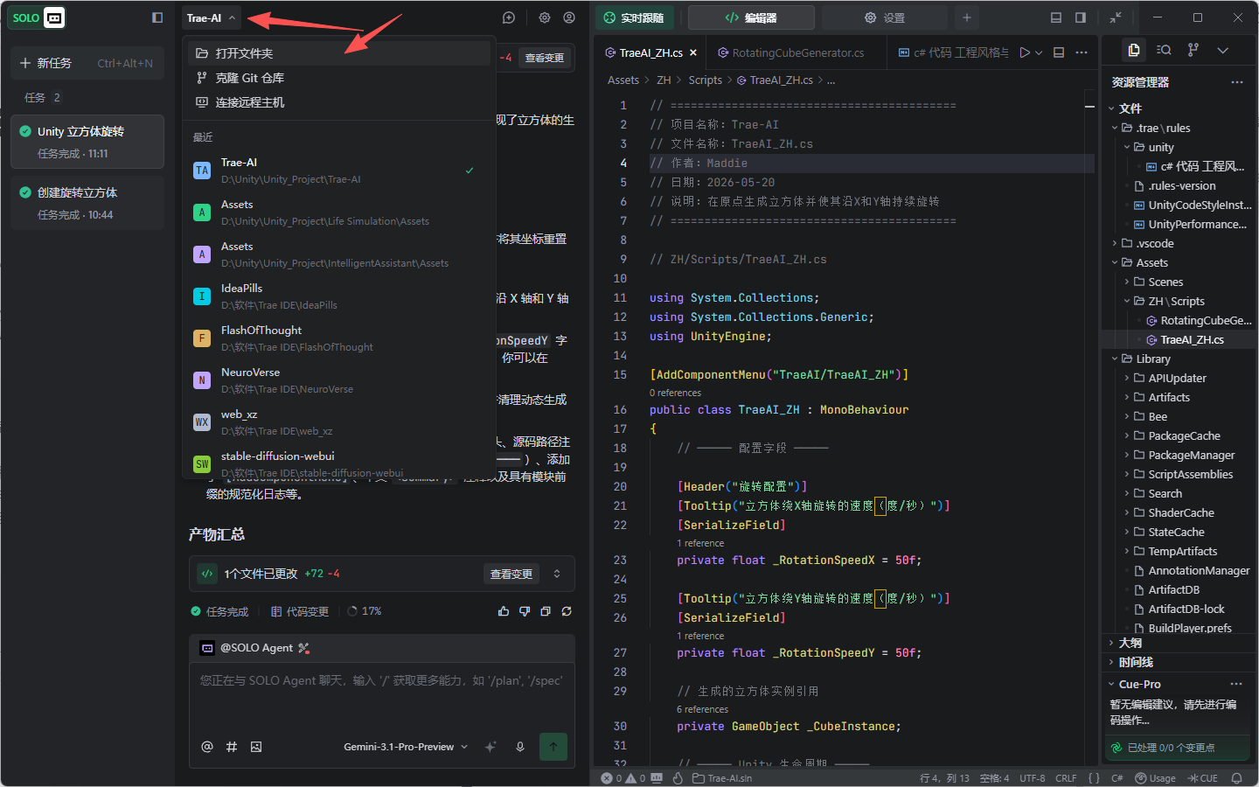Viewport: 1259px width, 787px height.
Task: Expand the changed files list chevrons
Action: click(557, 574)
